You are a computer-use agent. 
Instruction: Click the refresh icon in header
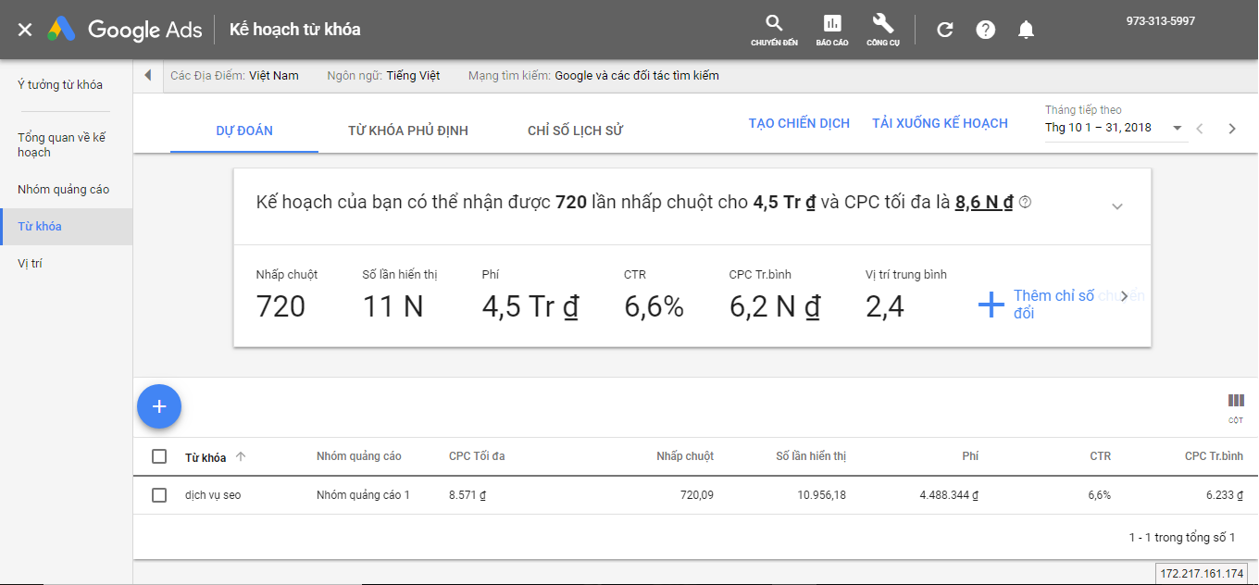pyautogui.click(x=944, y=30)
